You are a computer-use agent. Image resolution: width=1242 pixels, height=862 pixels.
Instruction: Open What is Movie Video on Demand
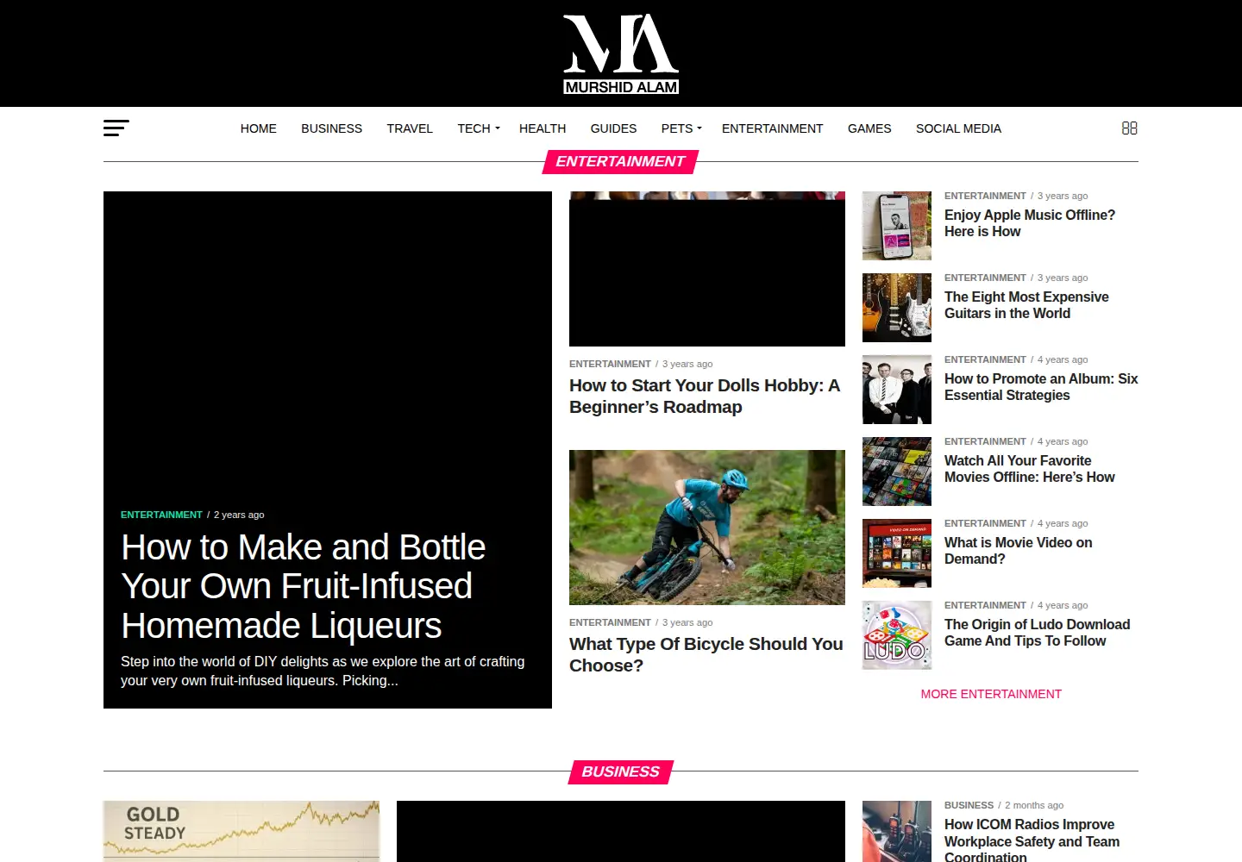click(x=1019, y=551)
